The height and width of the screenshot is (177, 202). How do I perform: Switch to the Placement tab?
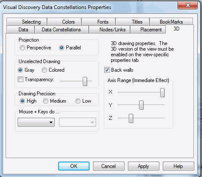(148, 30)
